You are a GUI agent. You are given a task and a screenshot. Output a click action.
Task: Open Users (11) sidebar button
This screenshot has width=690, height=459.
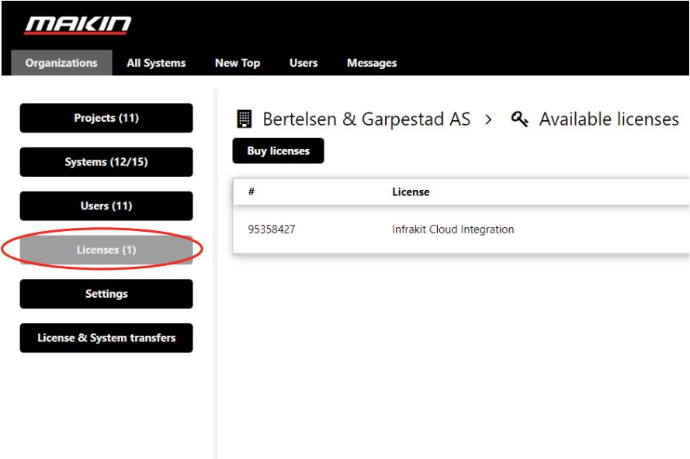click(x=106, y=205)
